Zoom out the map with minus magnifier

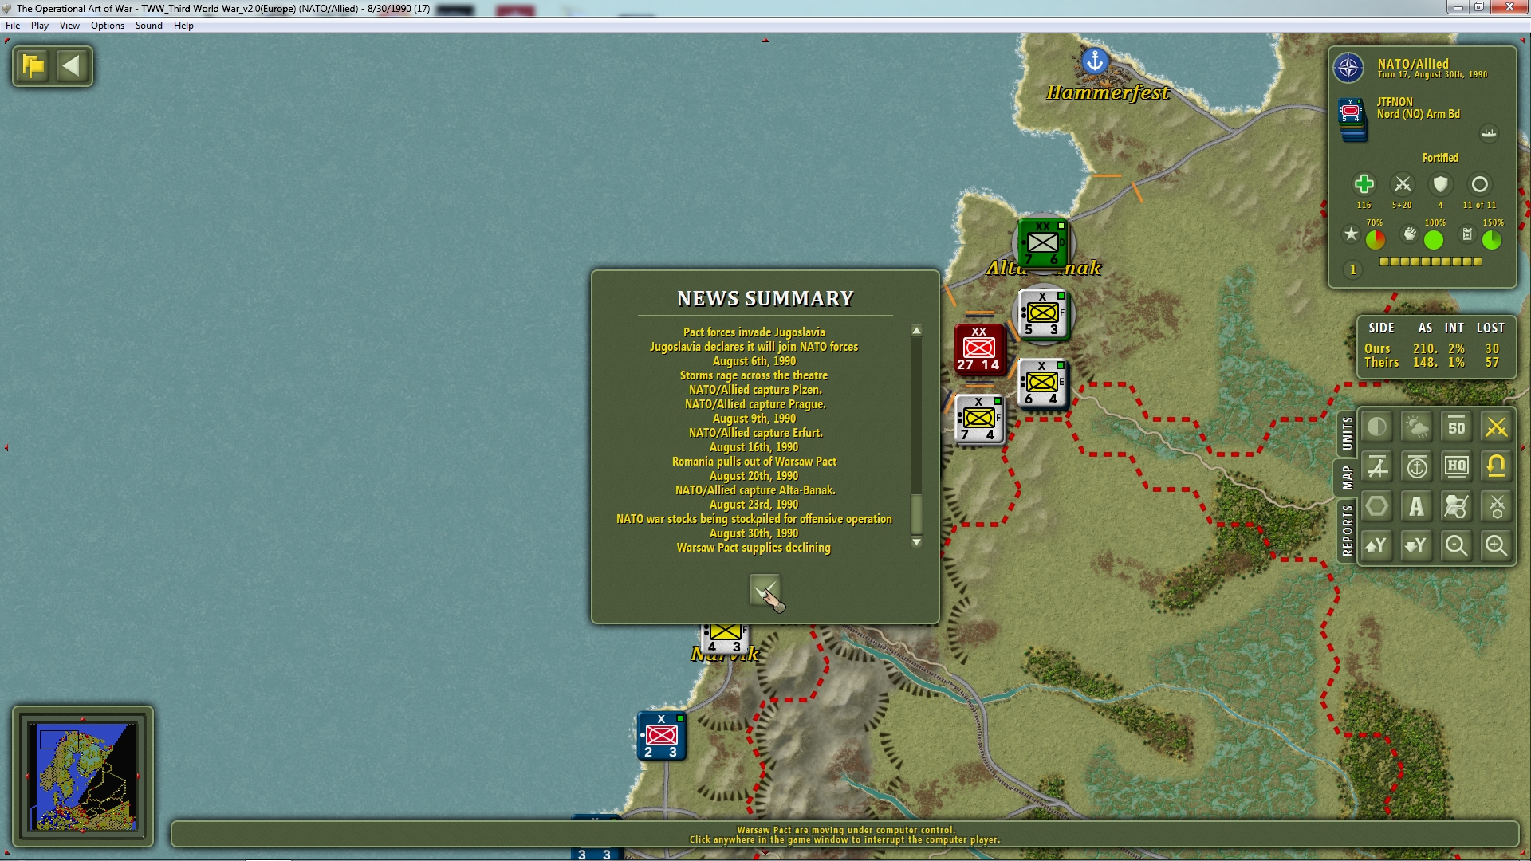tap(1457, 546)
